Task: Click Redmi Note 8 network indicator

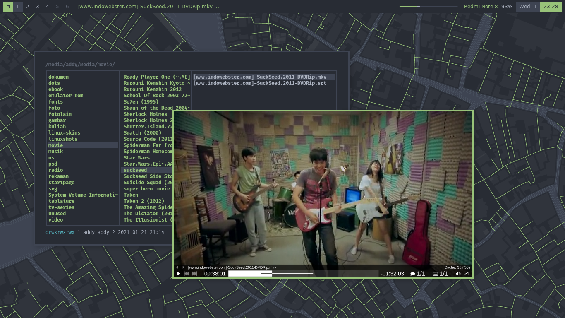Action: click(x=481, y=7)
